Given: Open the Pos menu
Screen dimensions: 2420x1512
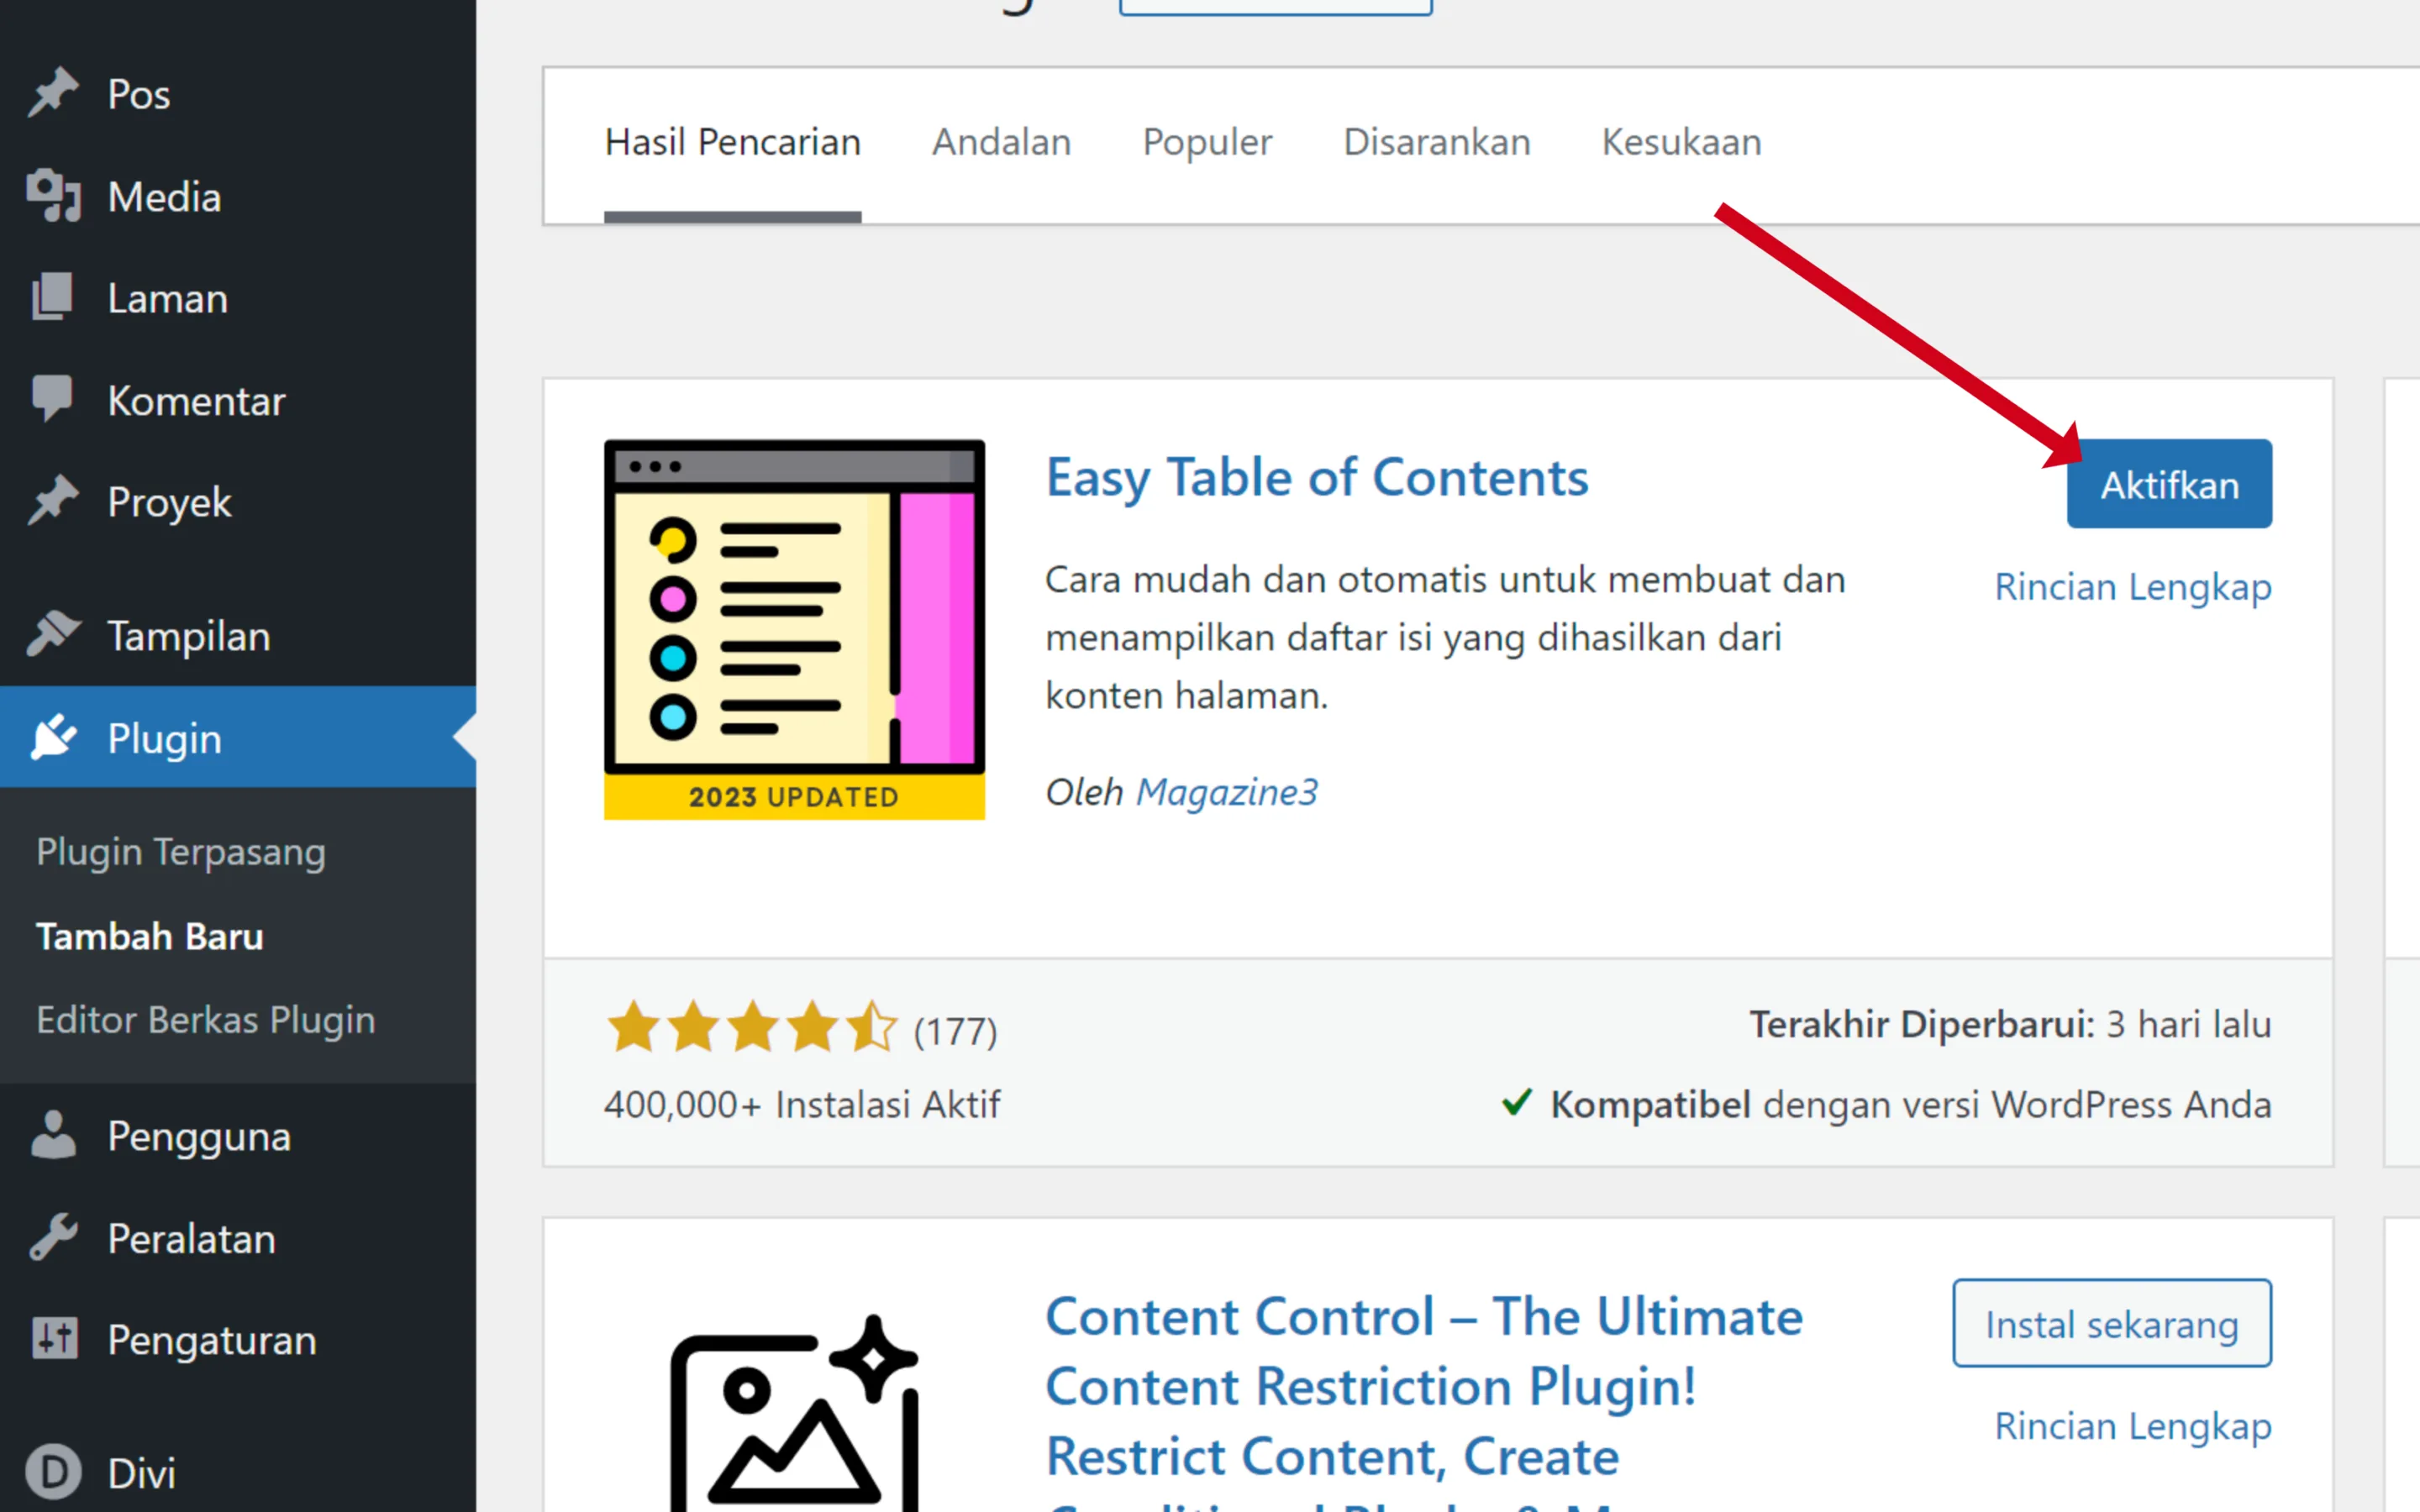Looking at the screenshot, I should 238,94.
